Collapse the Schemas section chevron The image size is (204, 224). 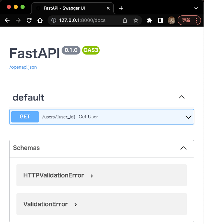(183, 148)
